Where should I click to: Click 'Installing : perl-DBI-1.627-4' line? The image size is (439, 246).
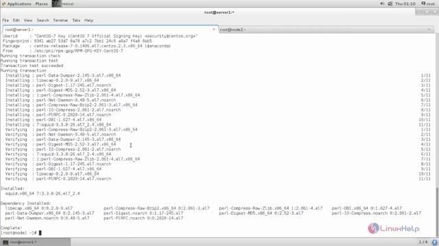(54, 120)
